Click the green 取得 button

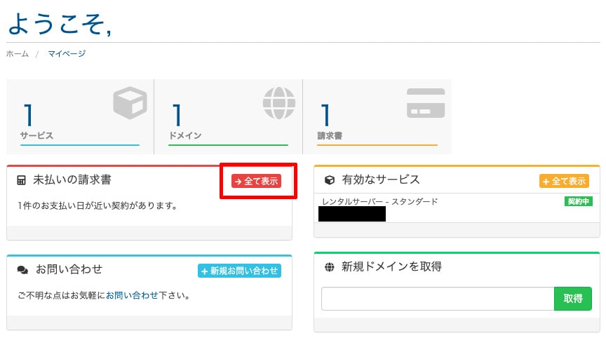[572, 299]
